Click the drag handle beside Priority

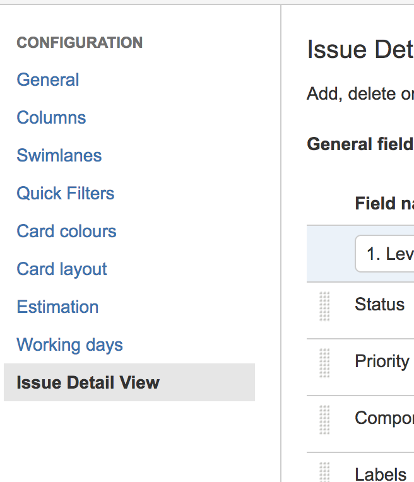[324, 363]
